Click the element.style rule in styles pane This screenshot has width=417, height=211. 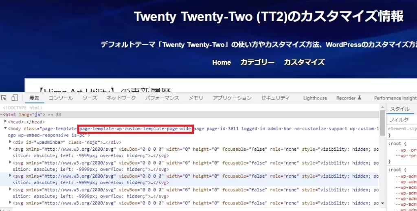pos(402,129)
